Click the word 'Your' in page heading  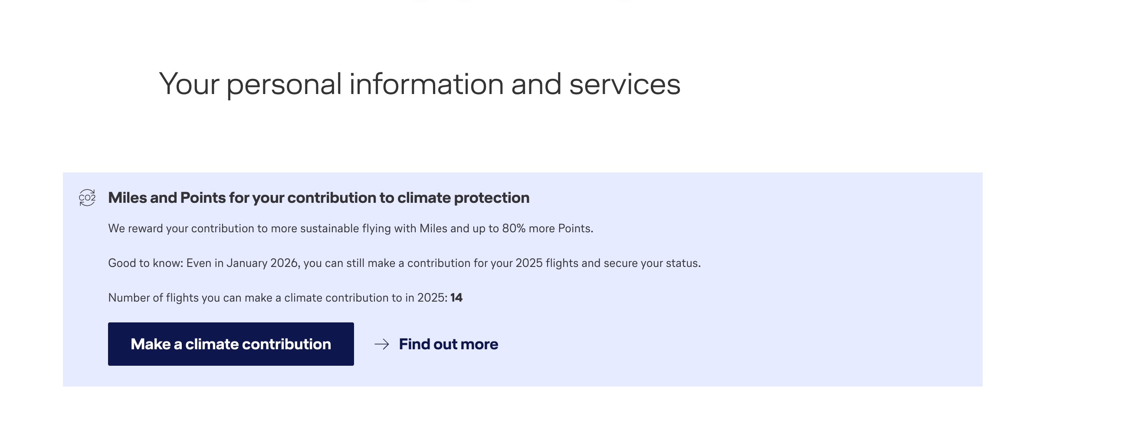coord(189,84)
